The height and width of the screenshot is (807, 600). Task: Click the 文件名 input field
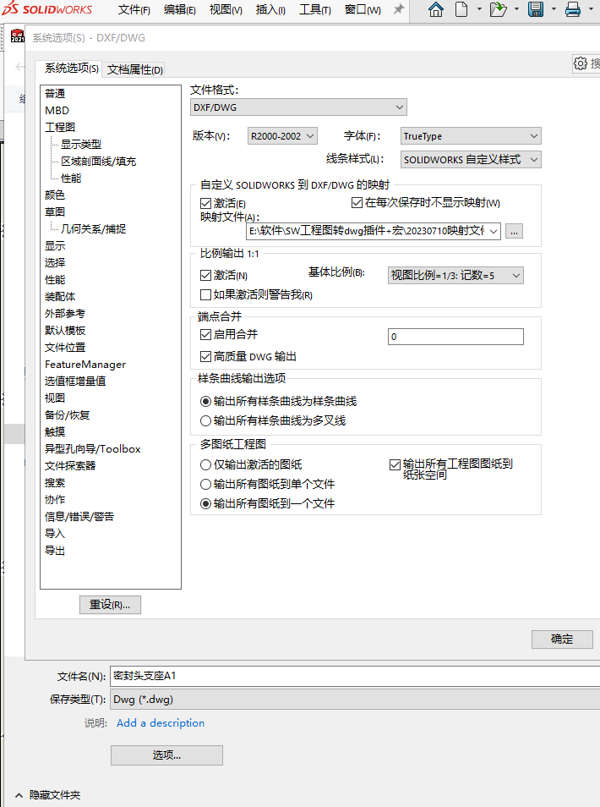point(355,676)
